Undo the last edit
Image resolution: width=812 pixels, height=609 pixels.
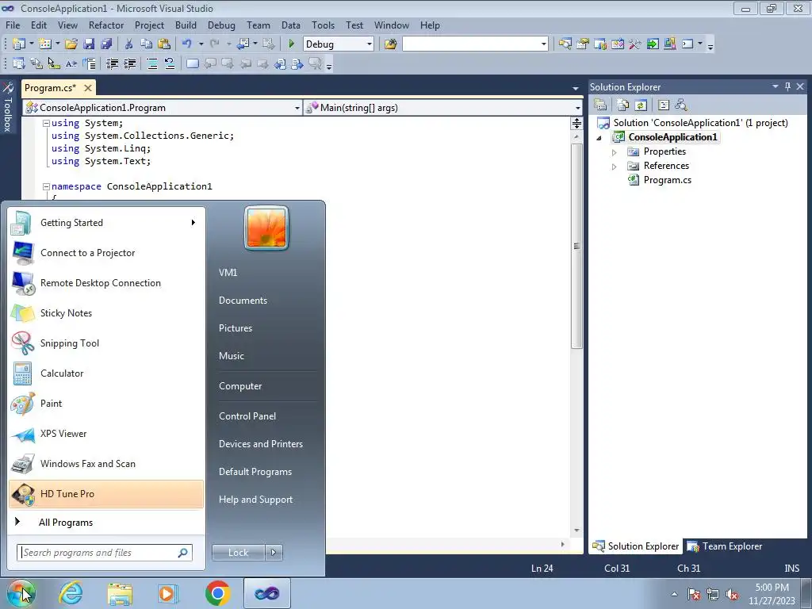point(187,44)
